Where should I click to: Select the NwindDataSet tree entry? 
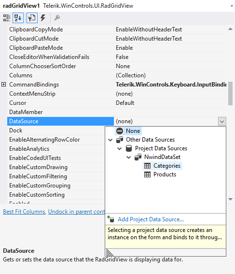click(x=162, y=157)
